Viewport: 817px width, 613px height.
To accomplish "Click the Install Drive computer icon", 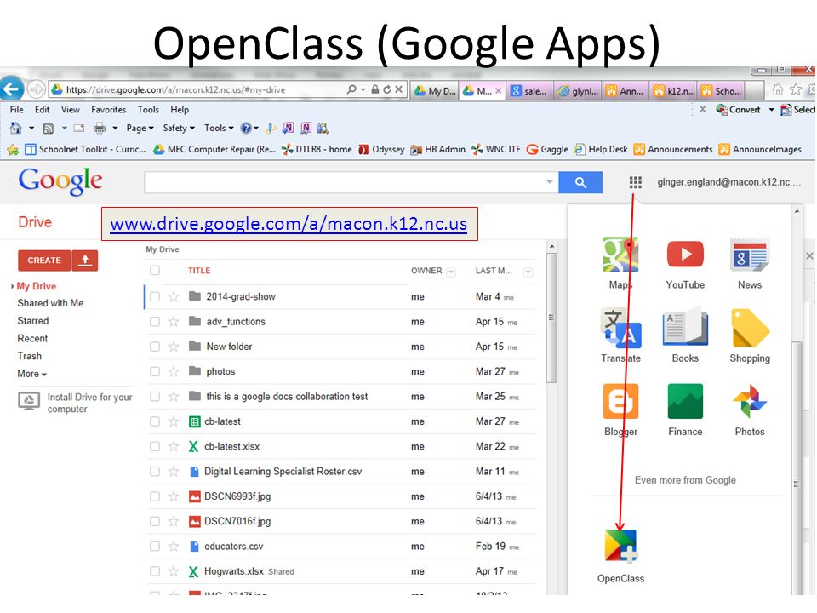I will 29,401.
